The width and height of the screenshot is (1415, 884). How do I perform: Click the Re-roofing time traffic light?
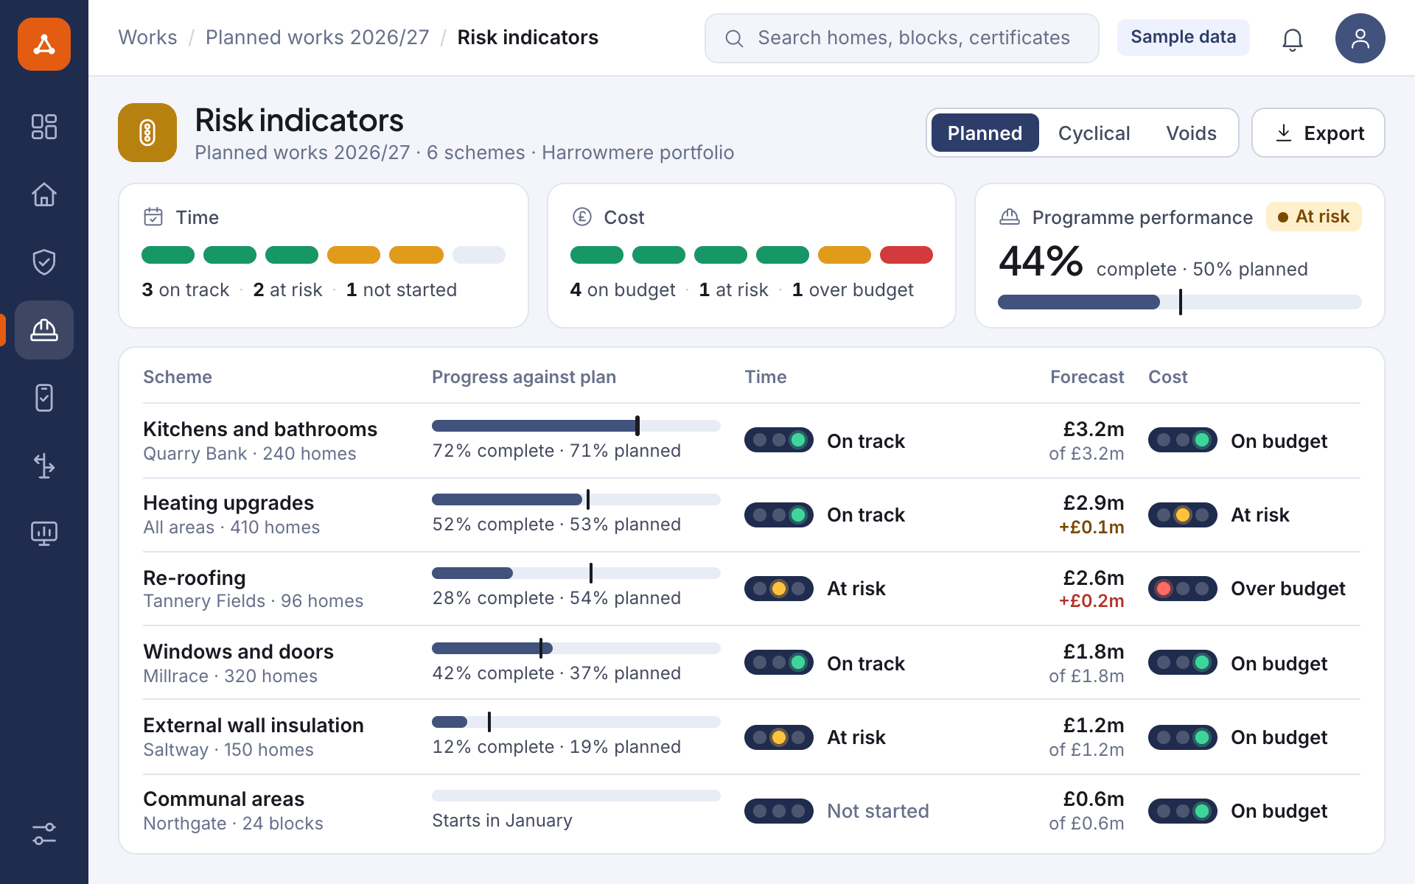tap(779, 589)
